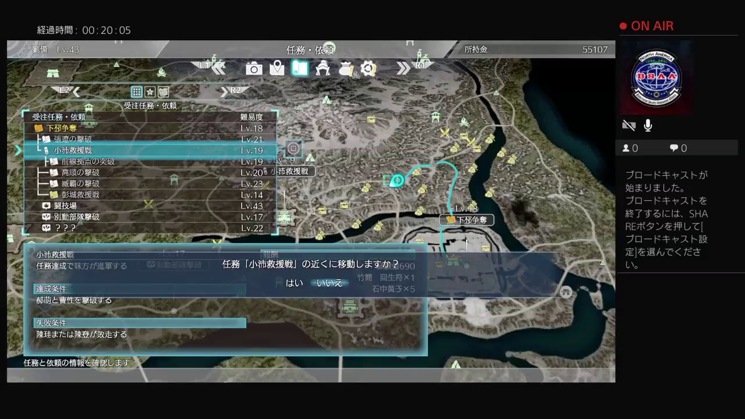Open the helmet officer icon menu
745x419 pixels.
click(x=322, y=69)
